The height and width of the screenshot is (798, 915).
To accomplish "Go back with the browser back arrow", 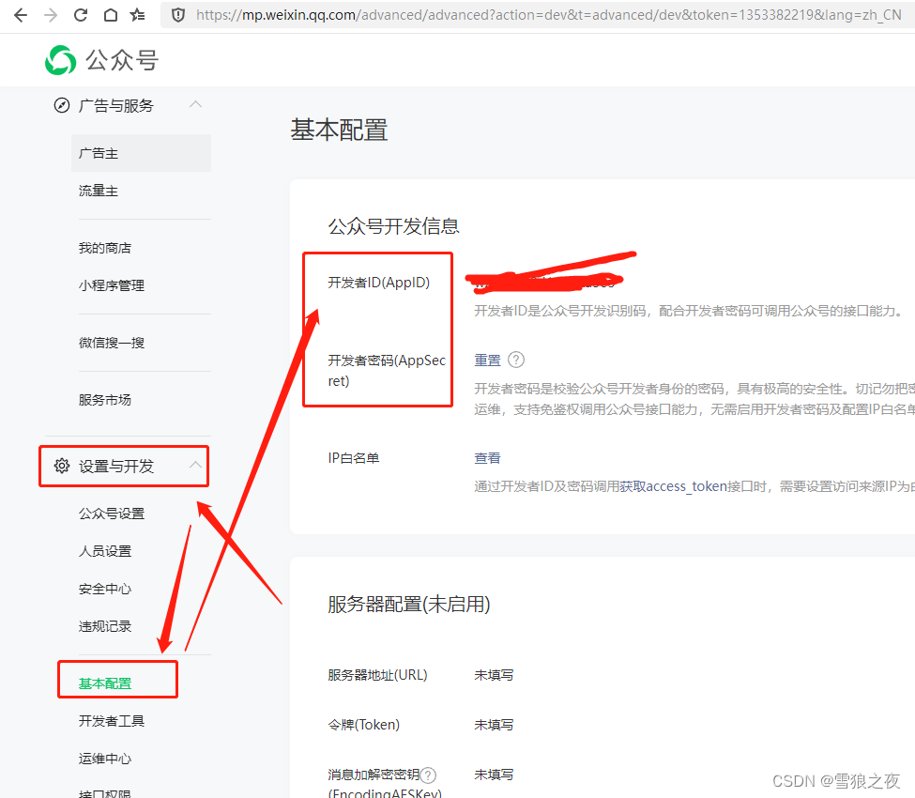I will 21,15.
